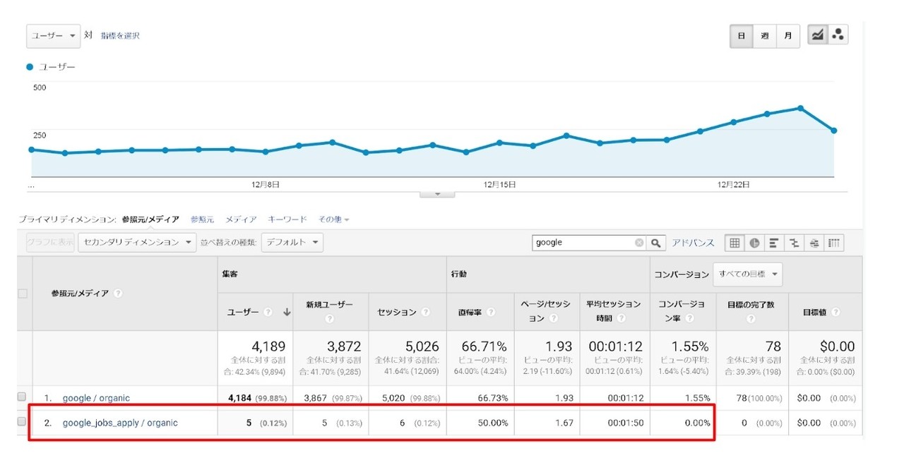904x458 pixels.
Task: Collapse chart with arrow tab below graph
Action: click(437, 193)
